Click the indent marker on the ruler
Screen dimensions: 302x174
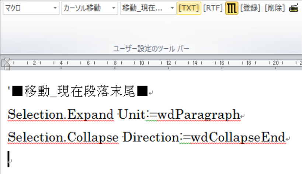point(7,64)
